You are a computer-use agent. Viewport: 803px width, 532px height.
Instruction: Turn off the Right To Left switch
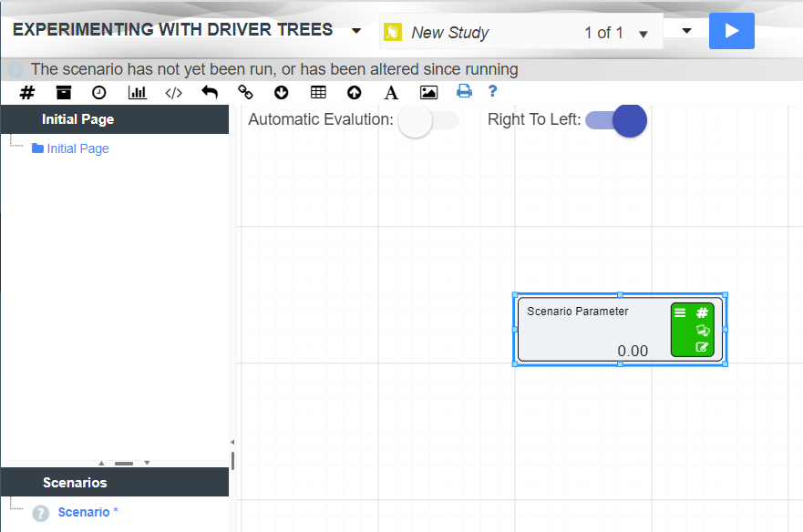point(616,120)
